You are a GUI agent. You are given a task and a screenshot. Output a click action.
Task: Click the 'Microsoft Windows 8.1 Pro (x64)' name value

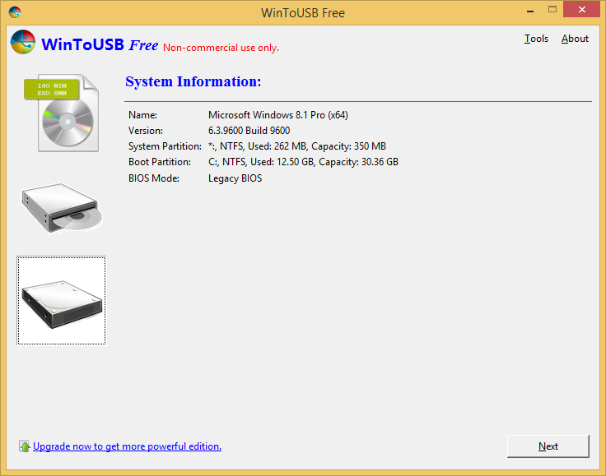coord(277,115)
